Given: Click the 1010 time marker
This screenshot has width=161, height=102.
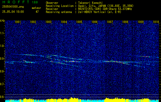Looking at the screenshot, I should coord(156,22).
